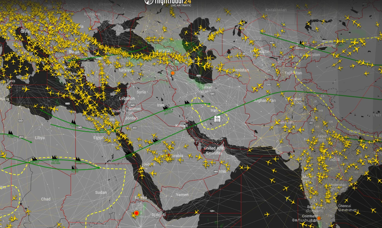
Task: Click the 350 label above Amman
Action: click(x=133, y=105)
